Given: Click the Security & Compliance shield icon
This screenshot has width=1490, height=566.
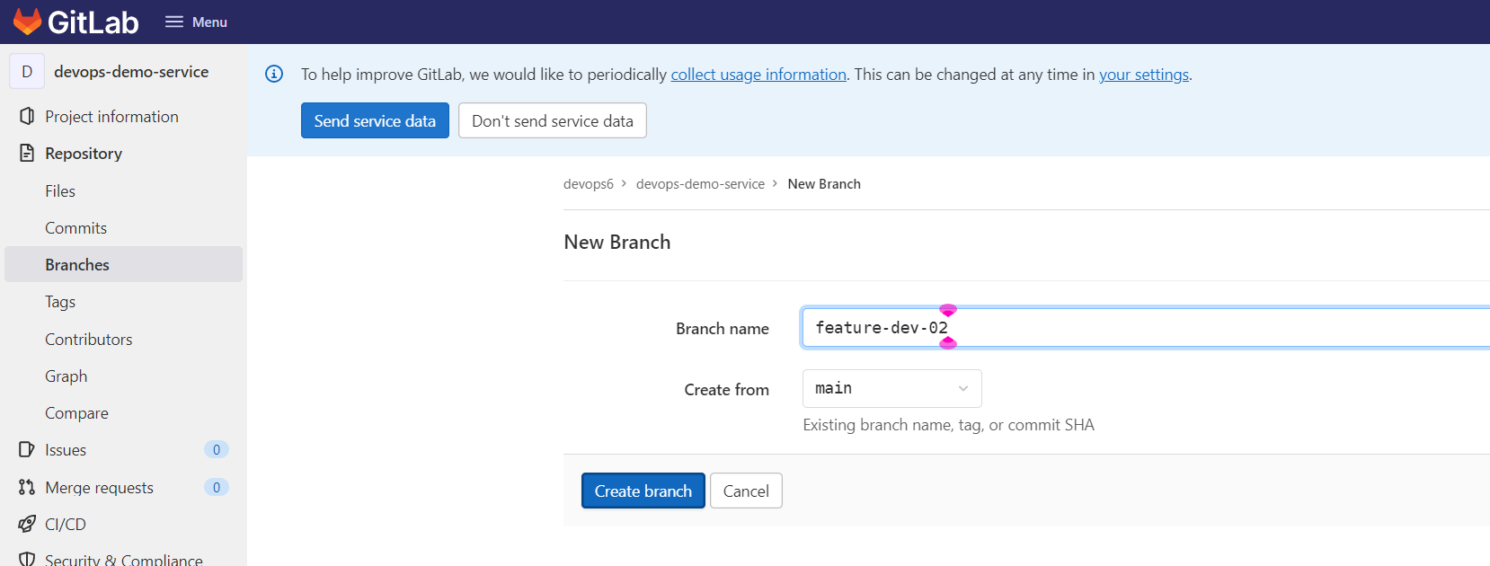Looking at the screenshot, I should pos(27,559).
